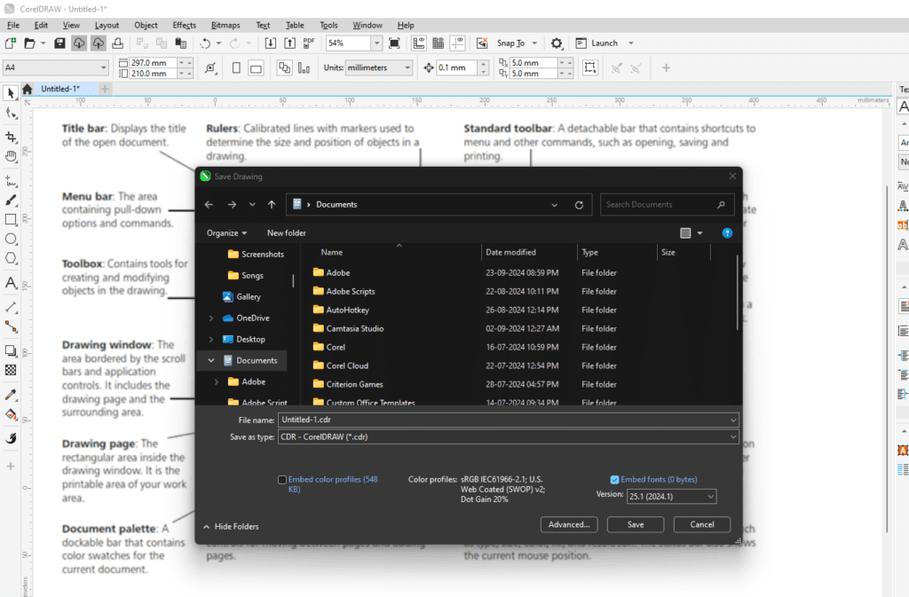Screen dimensions: 909x597
Task: Enable the Embed color profiles checkbox
Action: [284, 479]
